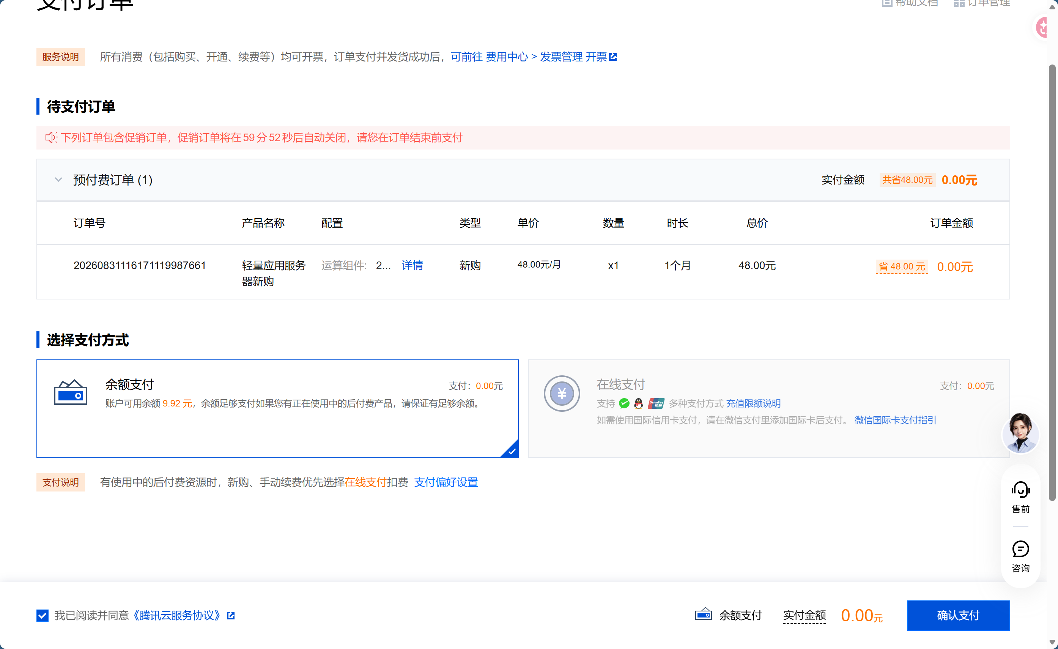Click the speaker announcement icon in red notice
Screen dimensions: 1058x649
click(51, 137)
